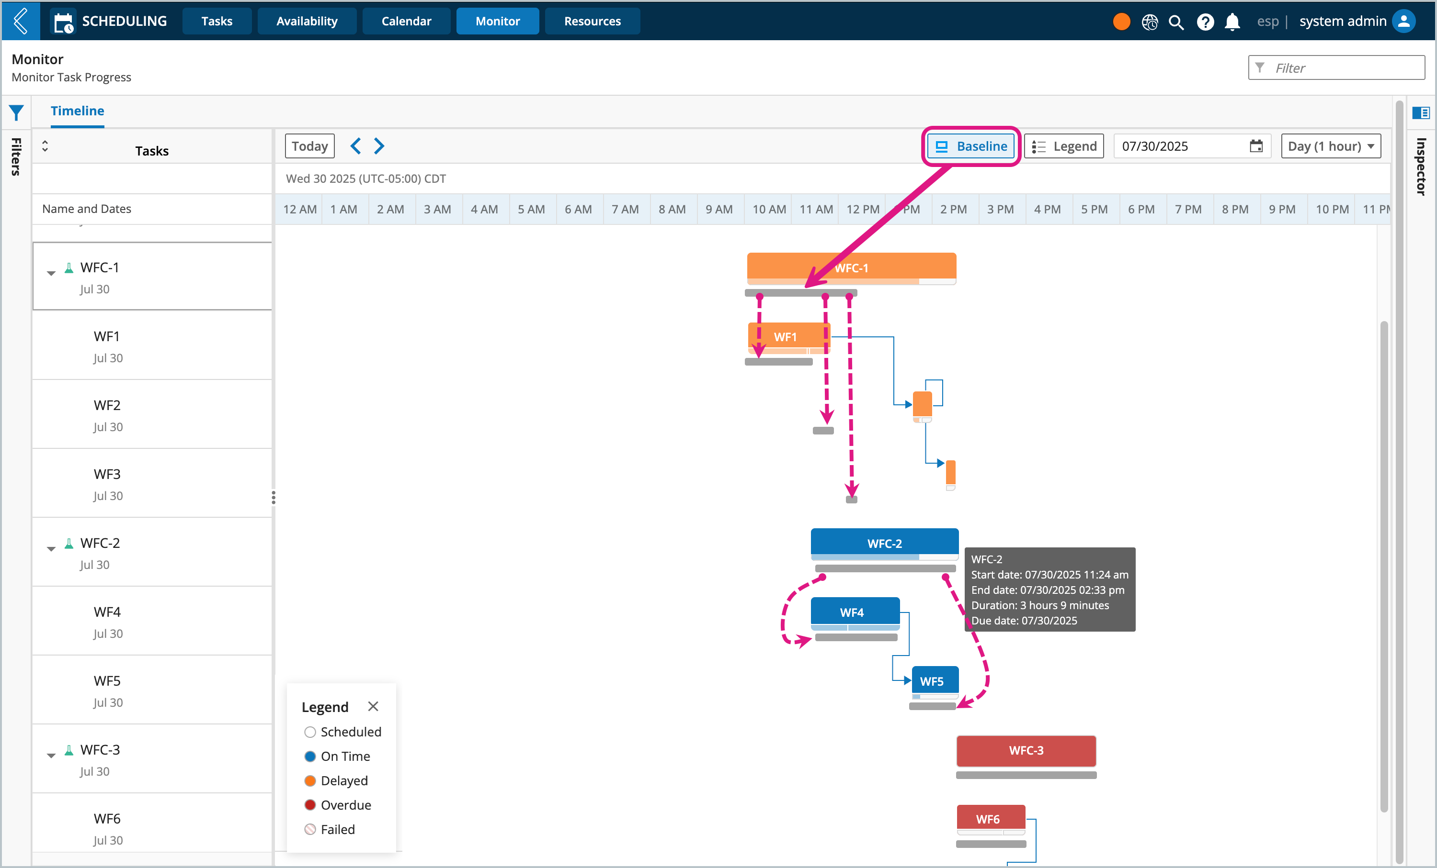Image resolution: width=1437 pixels, height=868 pixels.
Task: Select the WF6 timeline bar
Action: [x=991, y=819]
